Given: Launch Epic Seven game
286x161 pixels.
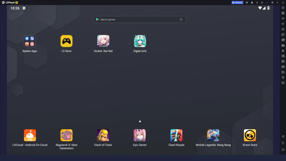Looking at the screenshot, I should coord(140,135).
